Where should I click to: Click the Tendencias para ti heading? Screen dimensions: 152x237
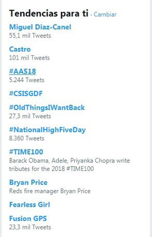(49, 13)
